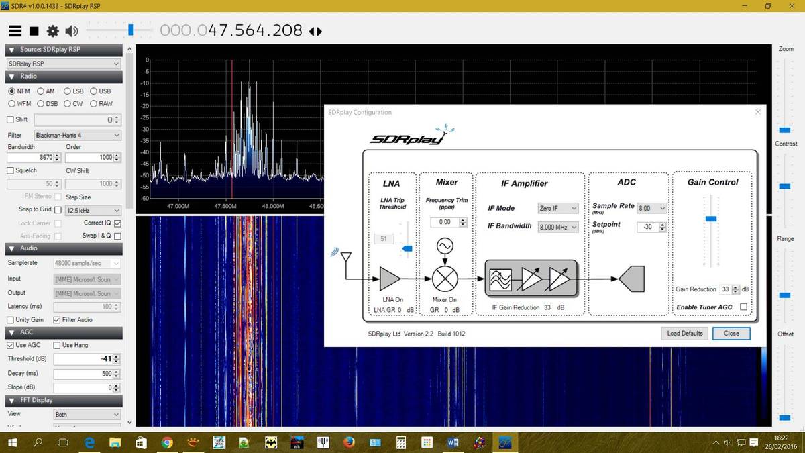Open File Explorer from the taskbar
Image resolution: width=805 pixels, height=453 pixels.
pos(115,442)
